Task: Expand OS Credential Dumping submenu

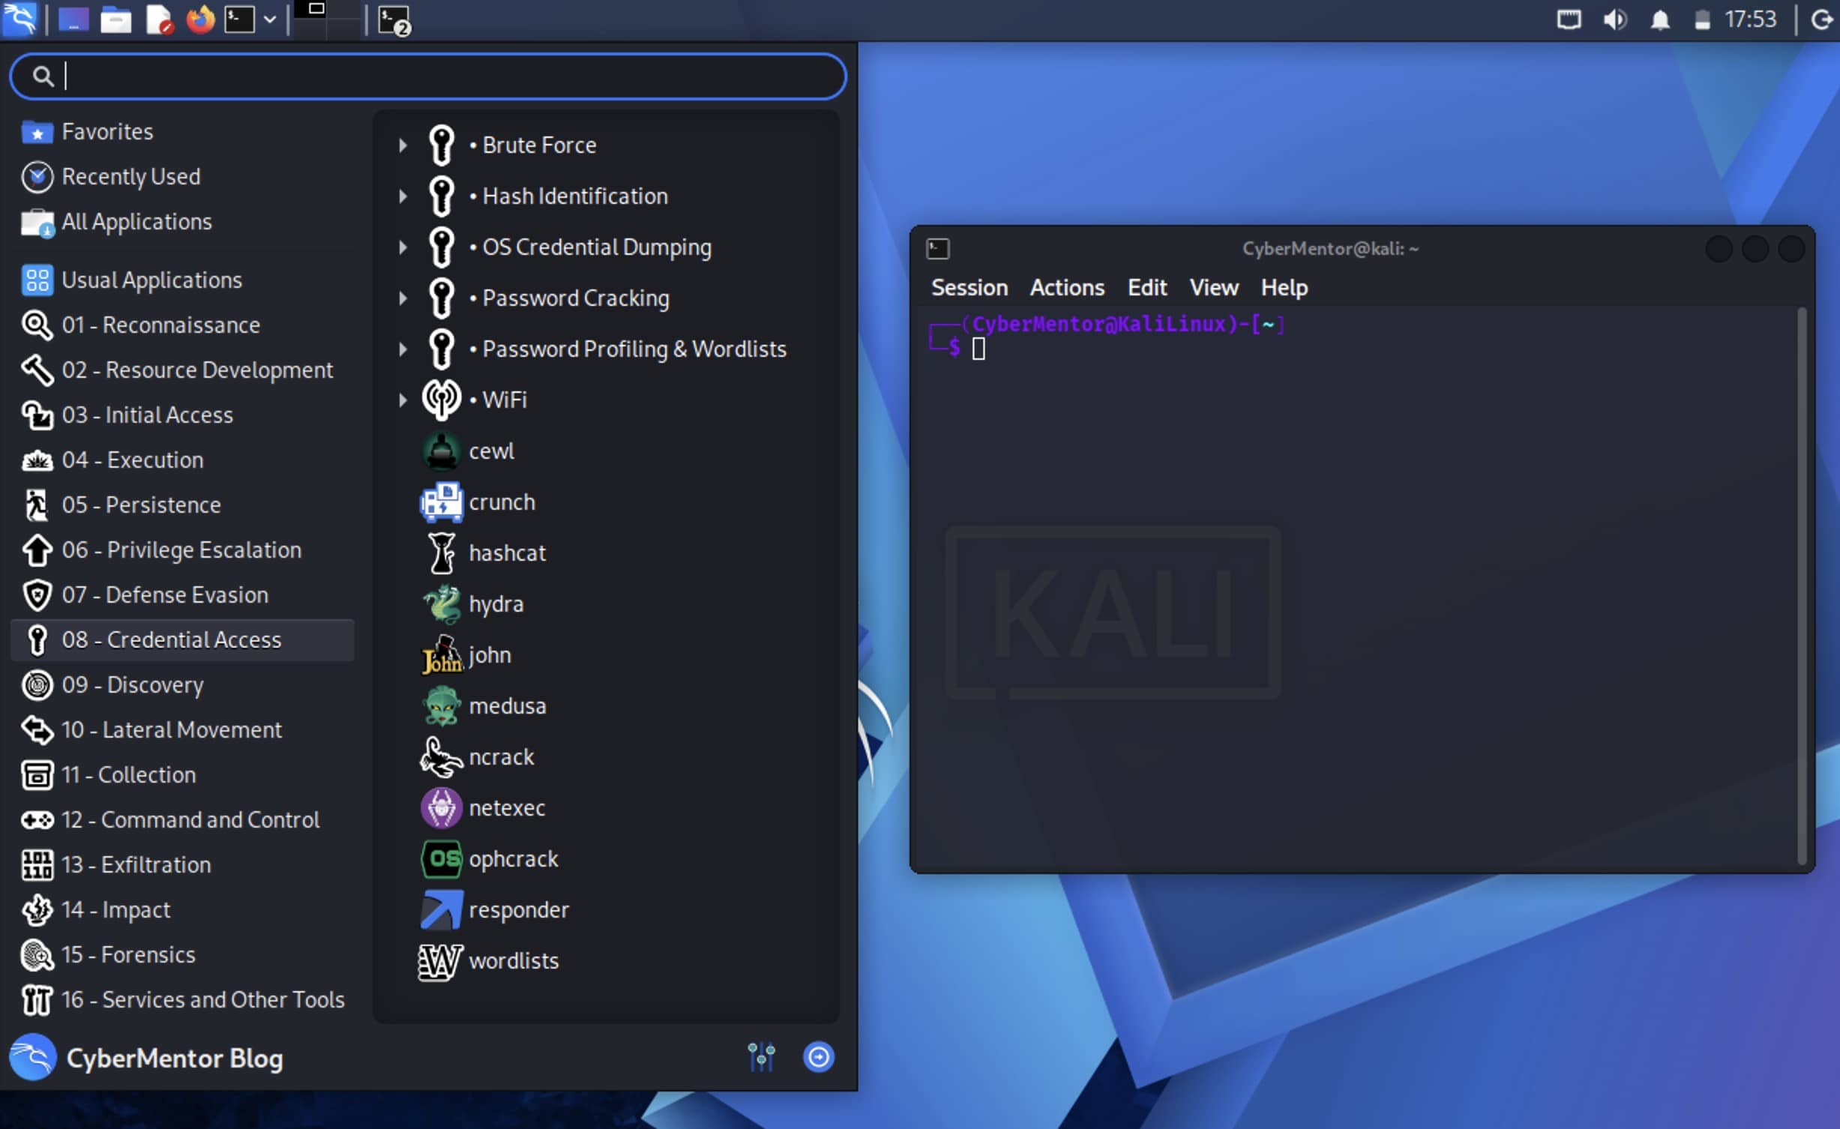Action: (403, 247)
